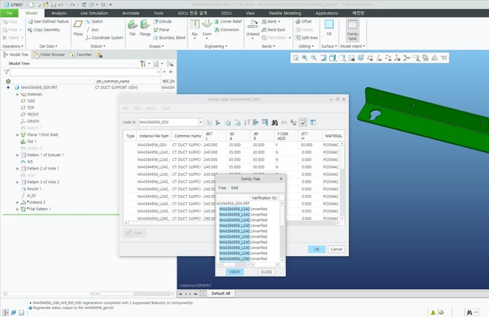489x317 pixels.
Task: Expand the Engineering group dropdown
Action: [216, 46]
